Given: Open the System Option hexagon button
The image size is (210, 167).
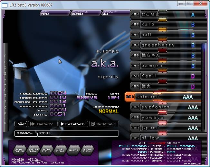Looking at the screenshot, I should [33, 150].
